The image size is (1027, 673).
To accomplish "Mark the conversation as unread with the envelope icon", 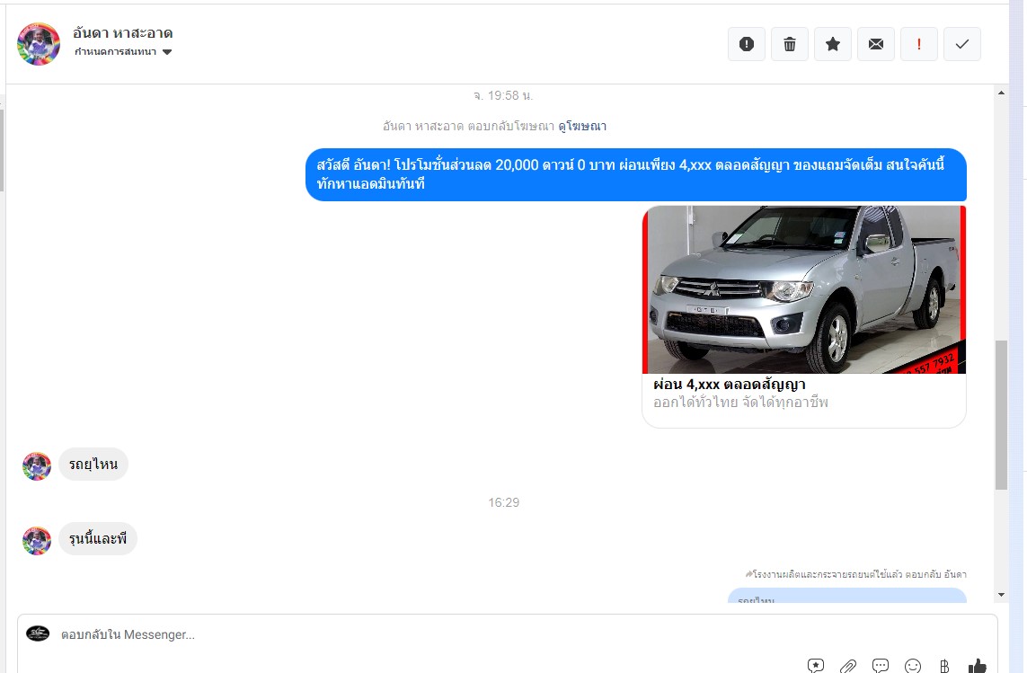I will [876, 44].
